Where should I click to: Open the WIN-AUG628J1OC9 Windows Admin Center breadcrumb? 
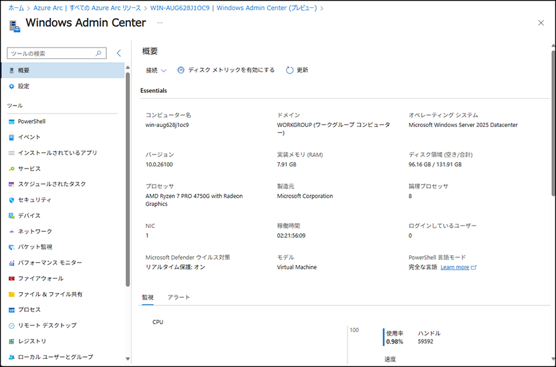233,8
